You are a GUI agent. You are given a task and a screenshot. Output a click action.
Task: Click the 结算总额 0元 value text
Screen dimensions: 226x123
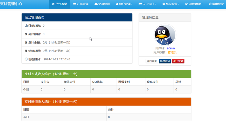coord(45,51)
